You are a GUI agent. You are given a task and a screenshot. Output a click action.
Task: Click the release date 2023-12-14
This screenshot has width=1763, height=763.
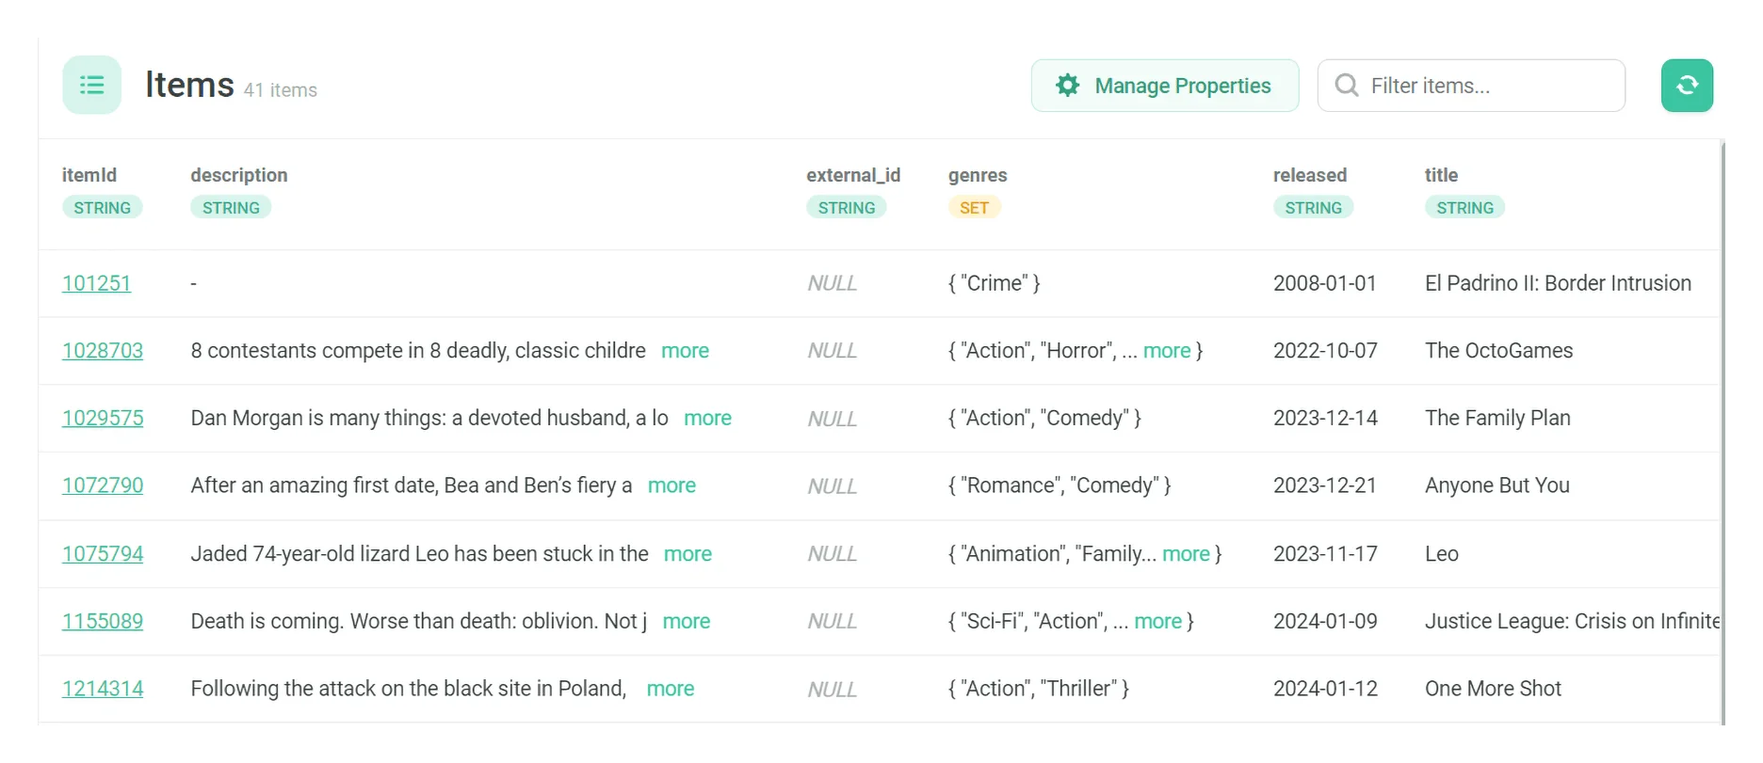tap(1325, 419)
